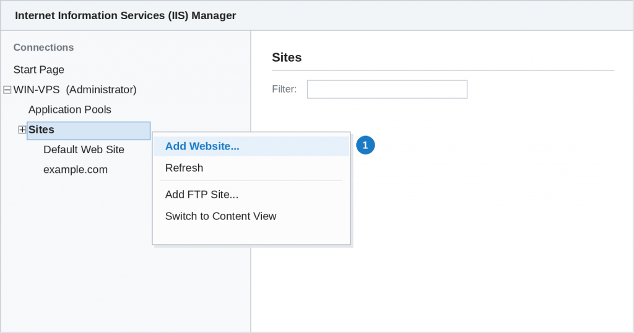
Task: Click the Connections panel header
Action: pos(44,47)
